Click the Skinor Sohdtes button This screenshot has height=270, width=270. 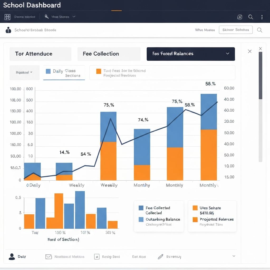235,30
